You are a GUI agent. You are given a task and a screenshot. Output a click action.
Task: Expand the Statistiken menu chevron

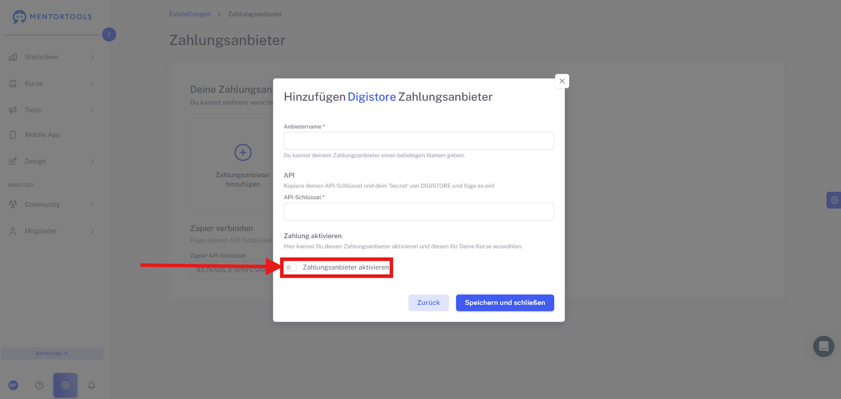(93, 57)
